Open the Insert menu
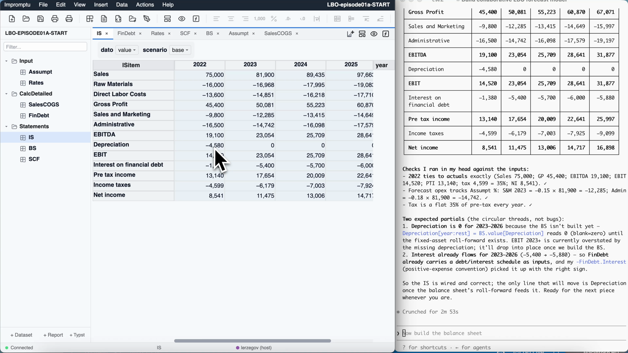The width and height of the screenshot is (628, 353). click(x=101, y=5)
